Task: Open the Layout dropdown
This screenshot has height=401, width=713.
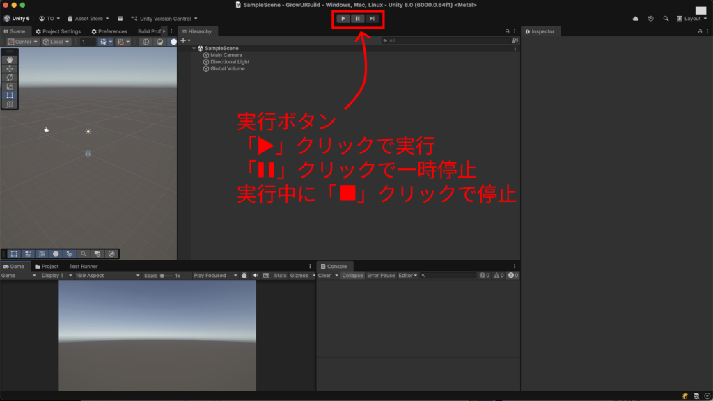Action: pyautogui.click(x=692, y=19)
